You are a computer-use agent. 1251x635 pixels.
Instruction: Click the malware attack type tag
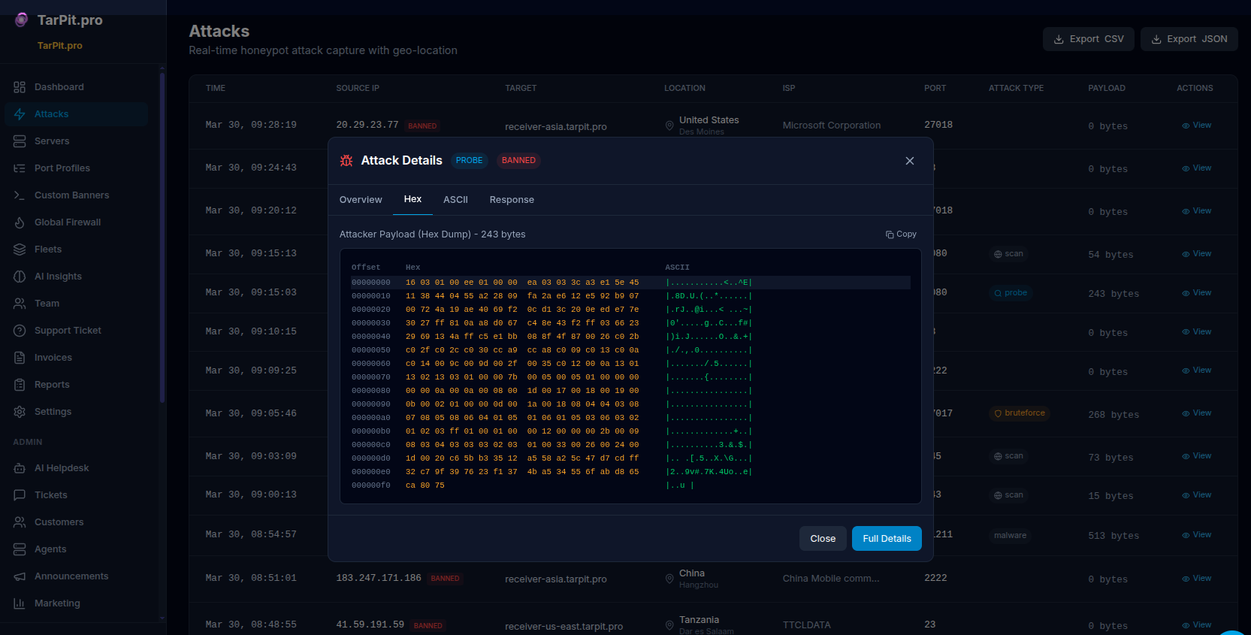point(1010,536)
